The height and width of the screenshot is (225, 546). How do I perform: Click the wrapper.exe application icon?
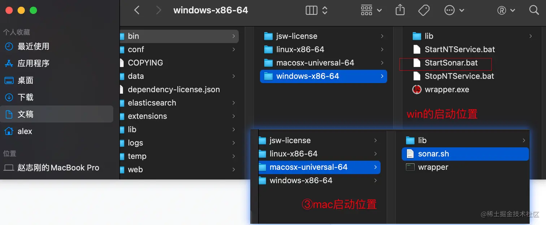(417, 90)
